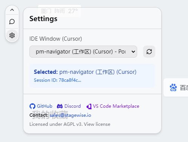Click the Session ID 78ca8f4c text
Screen dimensions: 188x142
(58, 80)
